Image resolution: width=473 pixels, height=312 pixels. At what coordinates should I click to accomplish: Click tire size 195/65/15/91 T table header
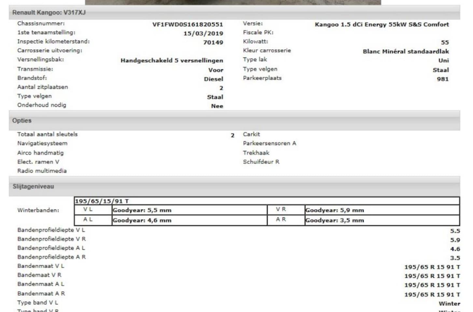pos(102,201)
